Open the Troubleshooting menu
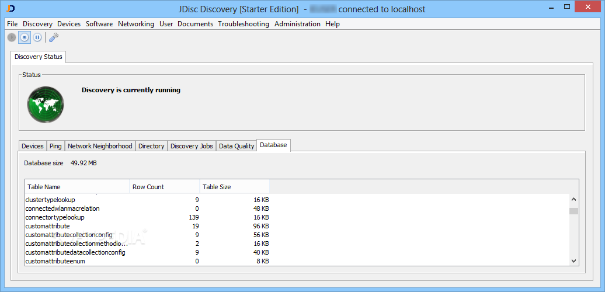 click(244, 24)
